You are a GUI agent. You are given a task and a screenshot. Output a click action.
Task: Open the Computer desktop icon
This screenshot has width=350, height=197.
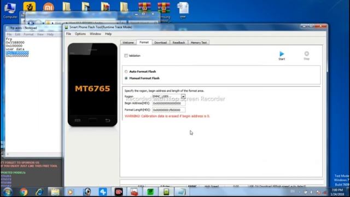click(10, 10)
